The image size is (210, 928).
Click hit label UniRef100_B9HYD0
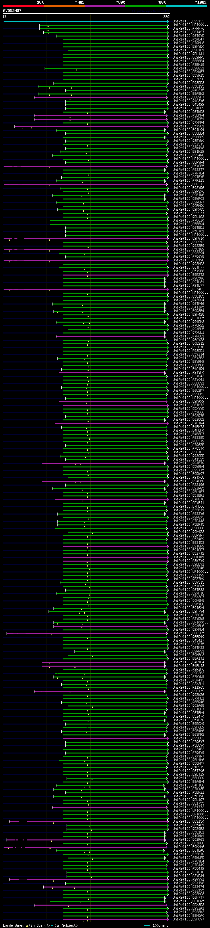(188, 46)
